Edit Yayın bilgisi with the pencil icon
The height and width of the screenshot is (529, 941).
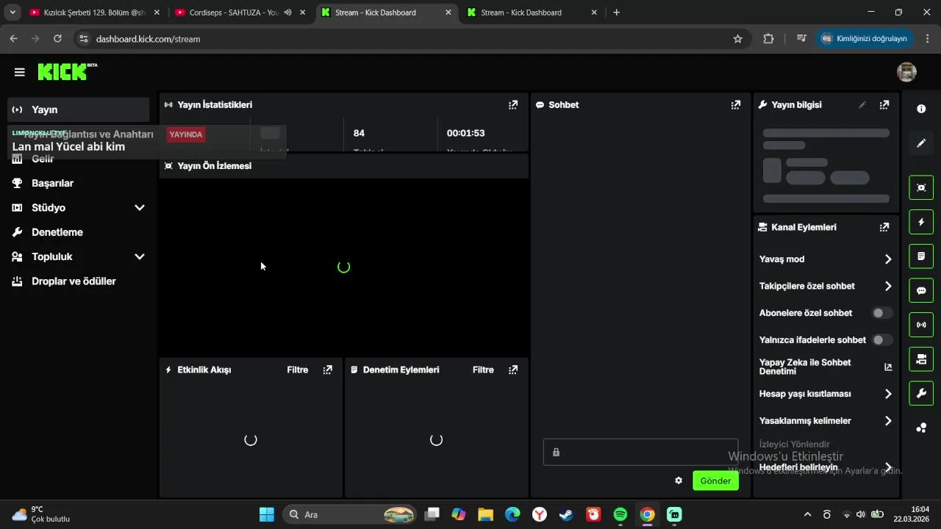coord(862,105)
